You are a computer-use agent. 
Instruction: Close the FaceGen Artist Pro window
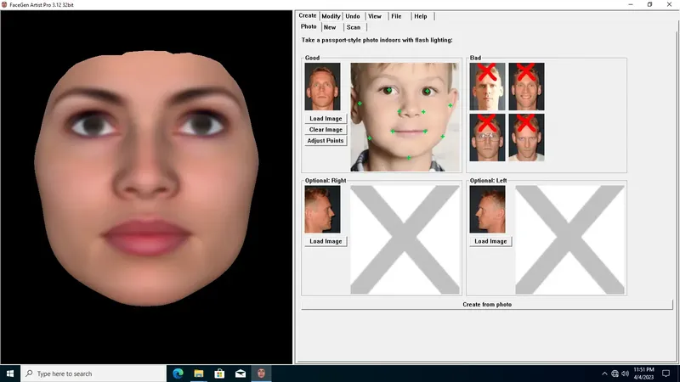tap(669, 4)
